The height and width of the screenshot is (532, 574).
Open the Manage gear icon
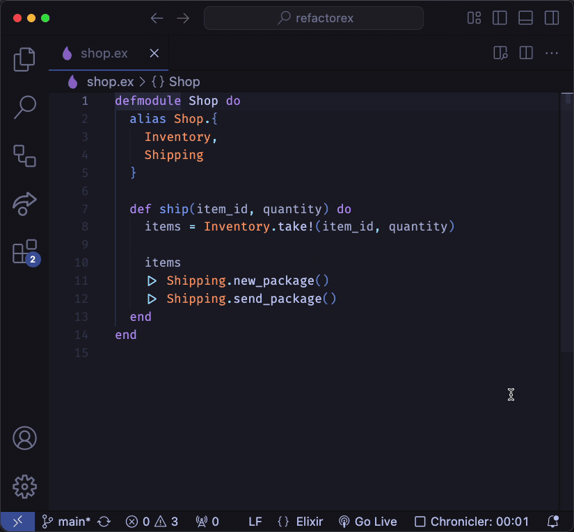pyautogui.click(x=25, y=486)
